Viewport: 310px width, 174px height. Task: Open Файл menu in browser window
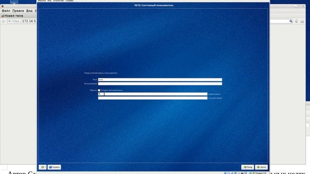click(x=6, y=11)
